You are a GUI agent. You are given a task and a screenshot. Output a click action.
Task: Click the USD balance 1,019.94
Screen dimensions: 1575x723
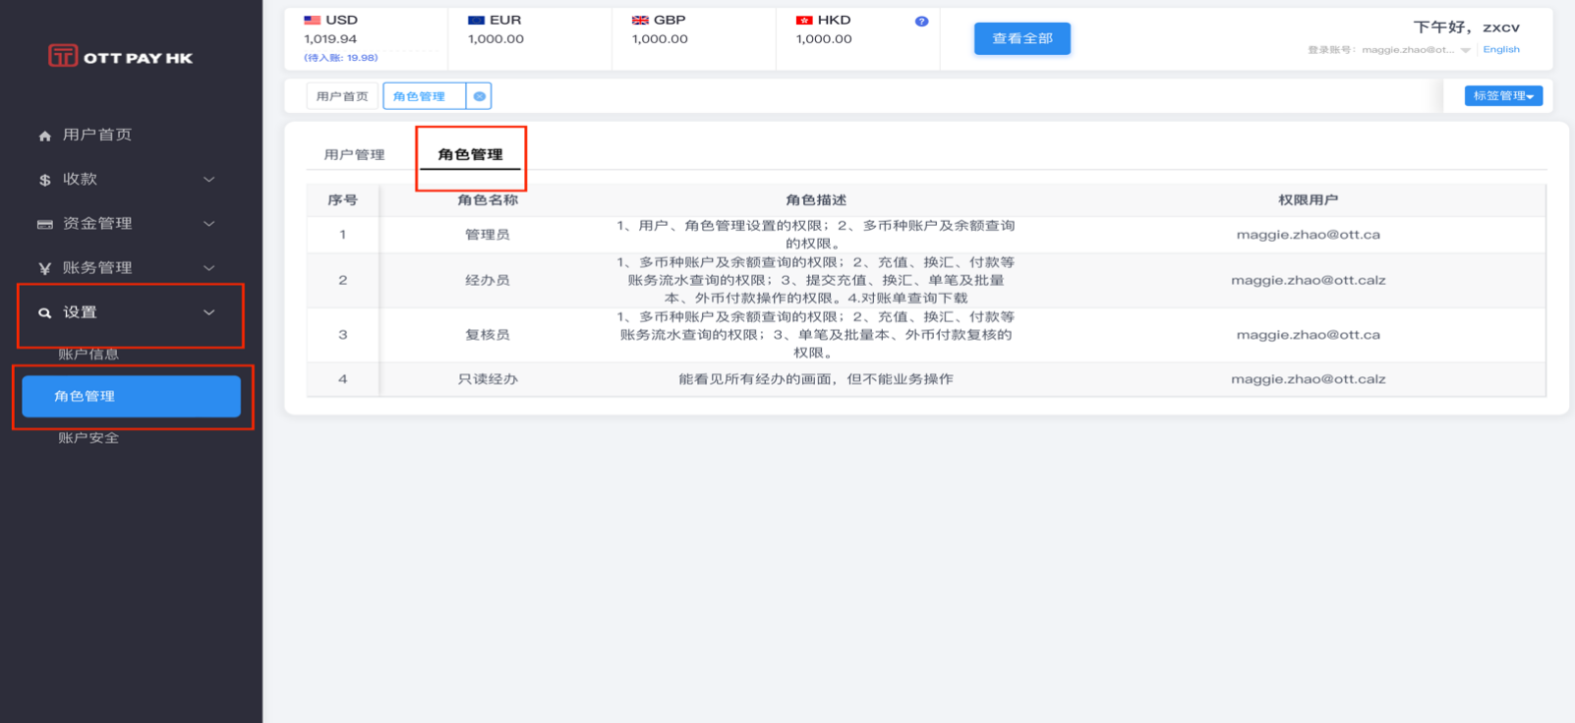(330, 39)
